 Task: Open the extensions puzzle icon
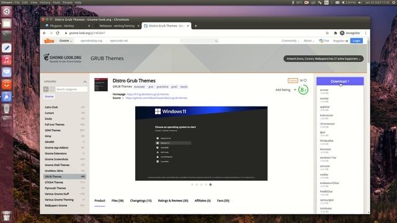click(x=335, y=33)
